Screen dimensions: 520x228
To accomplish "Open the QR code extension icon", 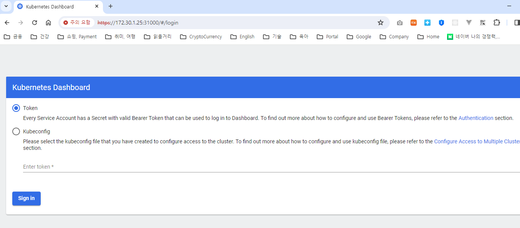I will click(x=483, y=23).
